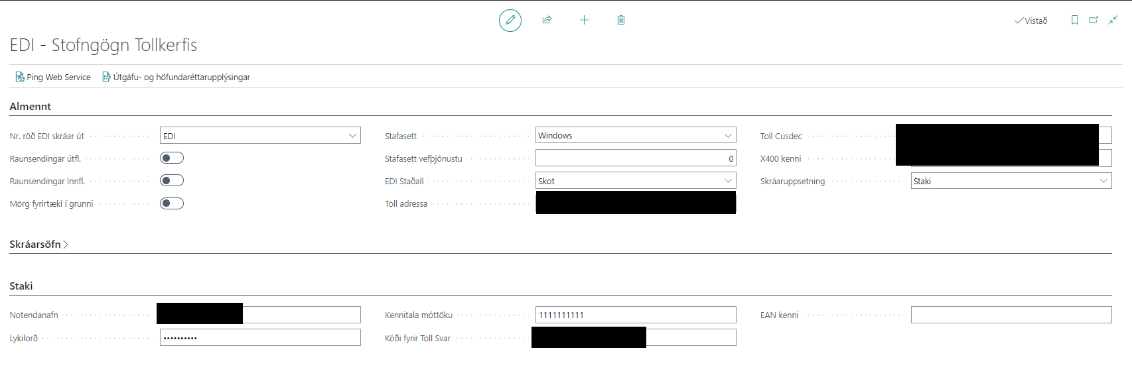Click the collapse arrows icon
This screenshot has width=1132, height=383.
click(x=1113, y=21)
